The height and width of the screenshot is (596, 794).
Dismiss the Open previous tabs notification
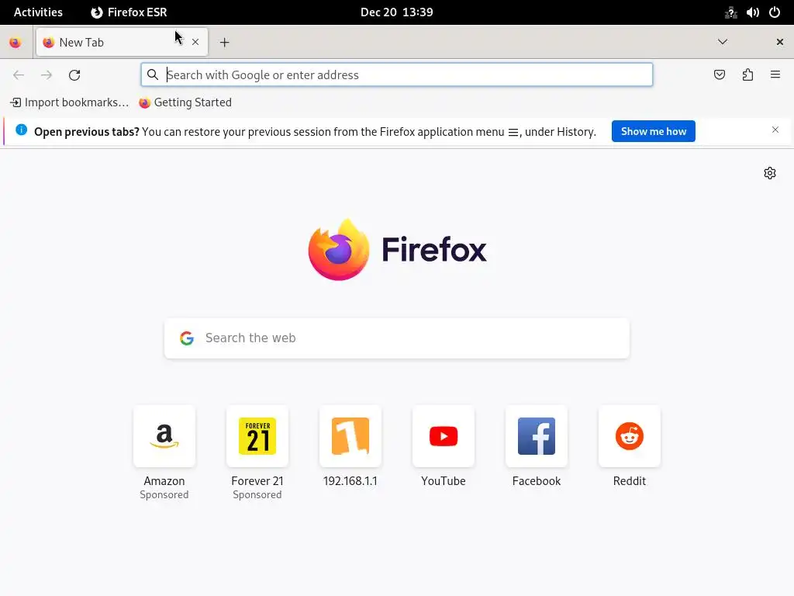[x=775, y=130]
